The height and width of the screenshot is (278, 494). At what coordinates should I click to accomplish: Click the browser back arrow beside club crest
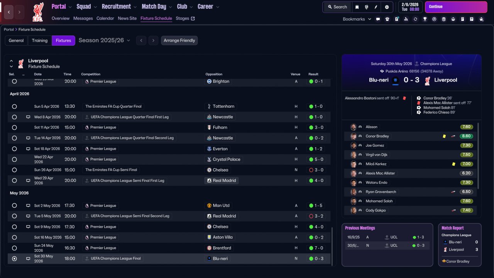(9, 12)
